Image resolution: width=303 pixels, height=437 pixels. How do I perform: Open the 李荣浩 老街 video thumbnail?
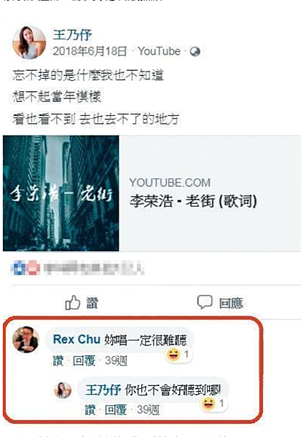[61, 193]
